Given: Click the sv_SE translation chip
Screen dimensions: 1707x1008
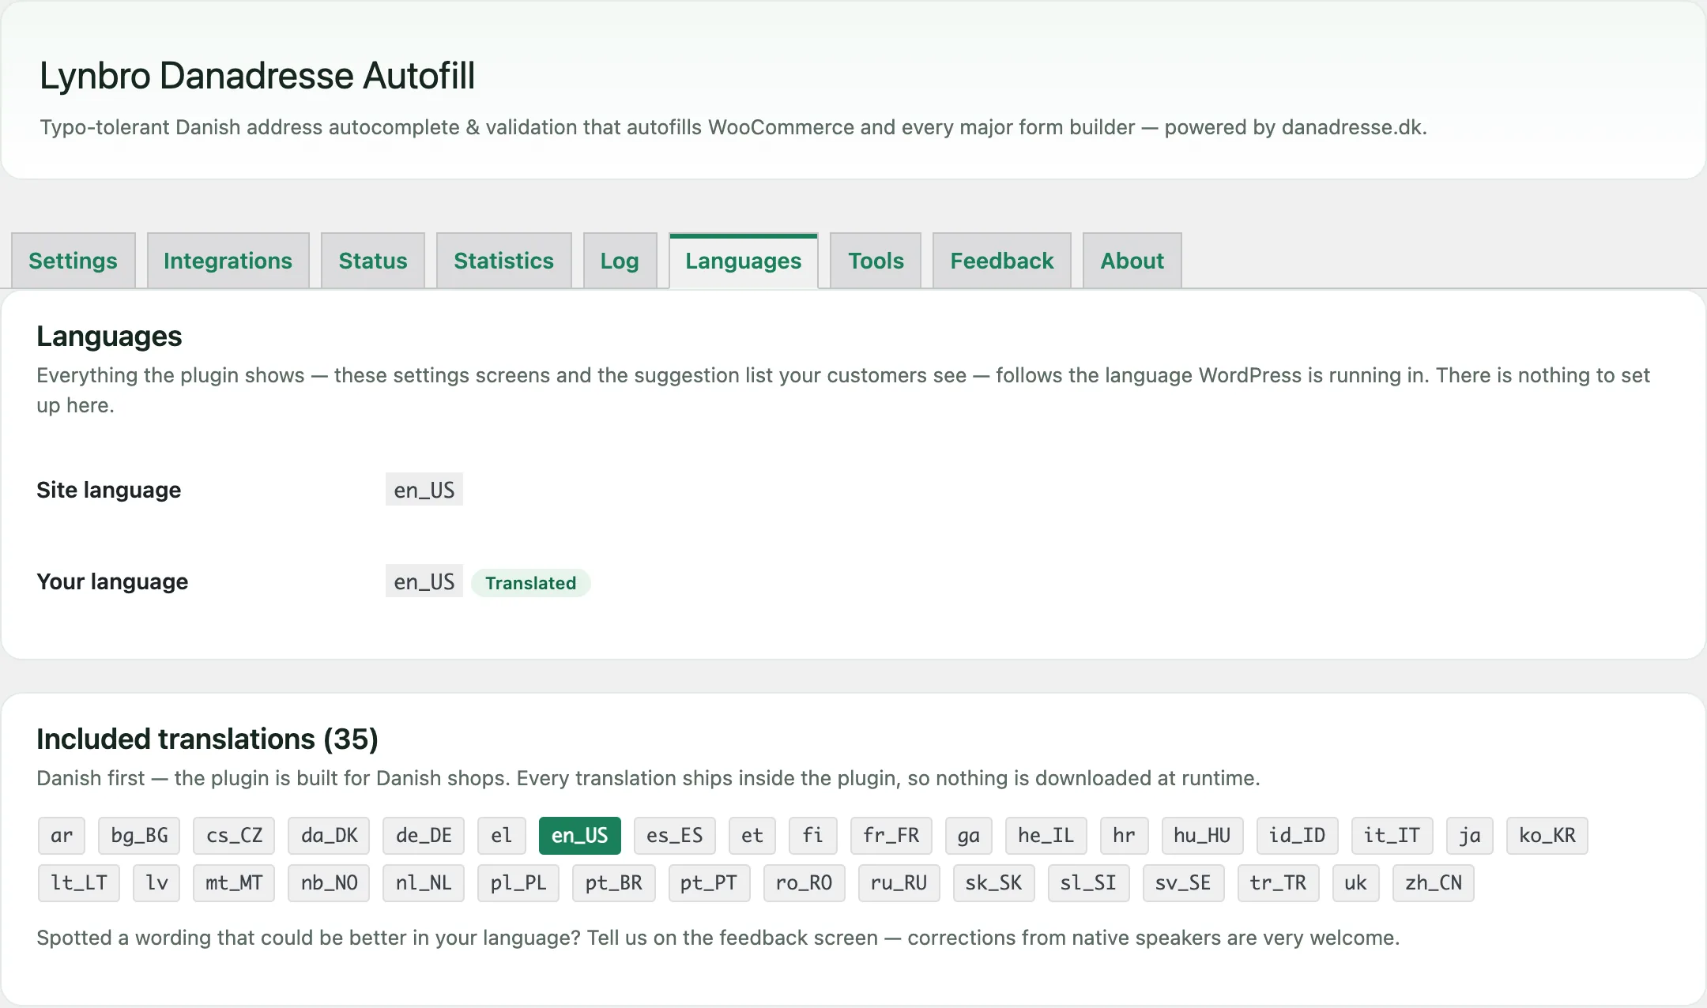Looking at the screenshot, I should pyautogui.click(x=1183, y=883).
